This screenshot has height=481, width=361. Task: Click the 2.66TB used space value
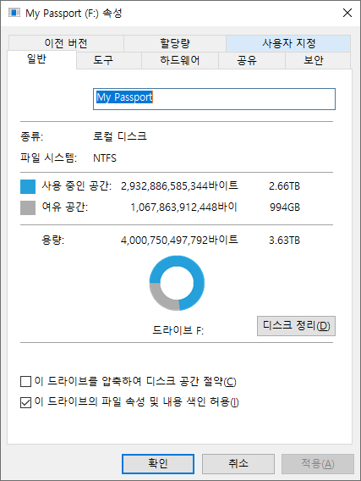tap(284, 186)
